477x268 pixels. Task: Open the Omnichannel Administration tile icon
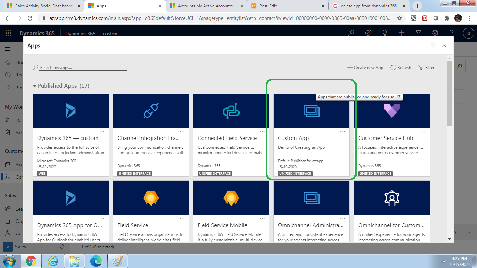click(311, 198)
